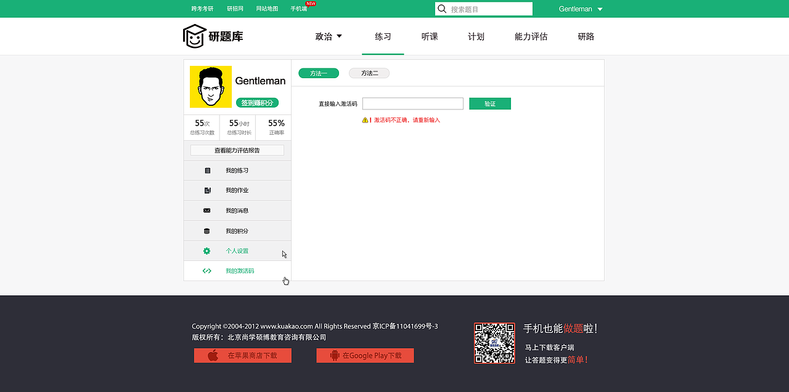Click the search magnifier icon
The height and width of the screenshot is (392, 789).
(442, 8)
